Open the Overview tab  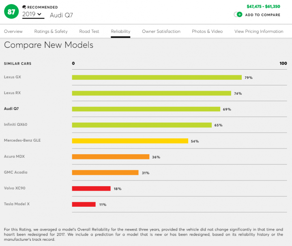click(x=13, y=32)
